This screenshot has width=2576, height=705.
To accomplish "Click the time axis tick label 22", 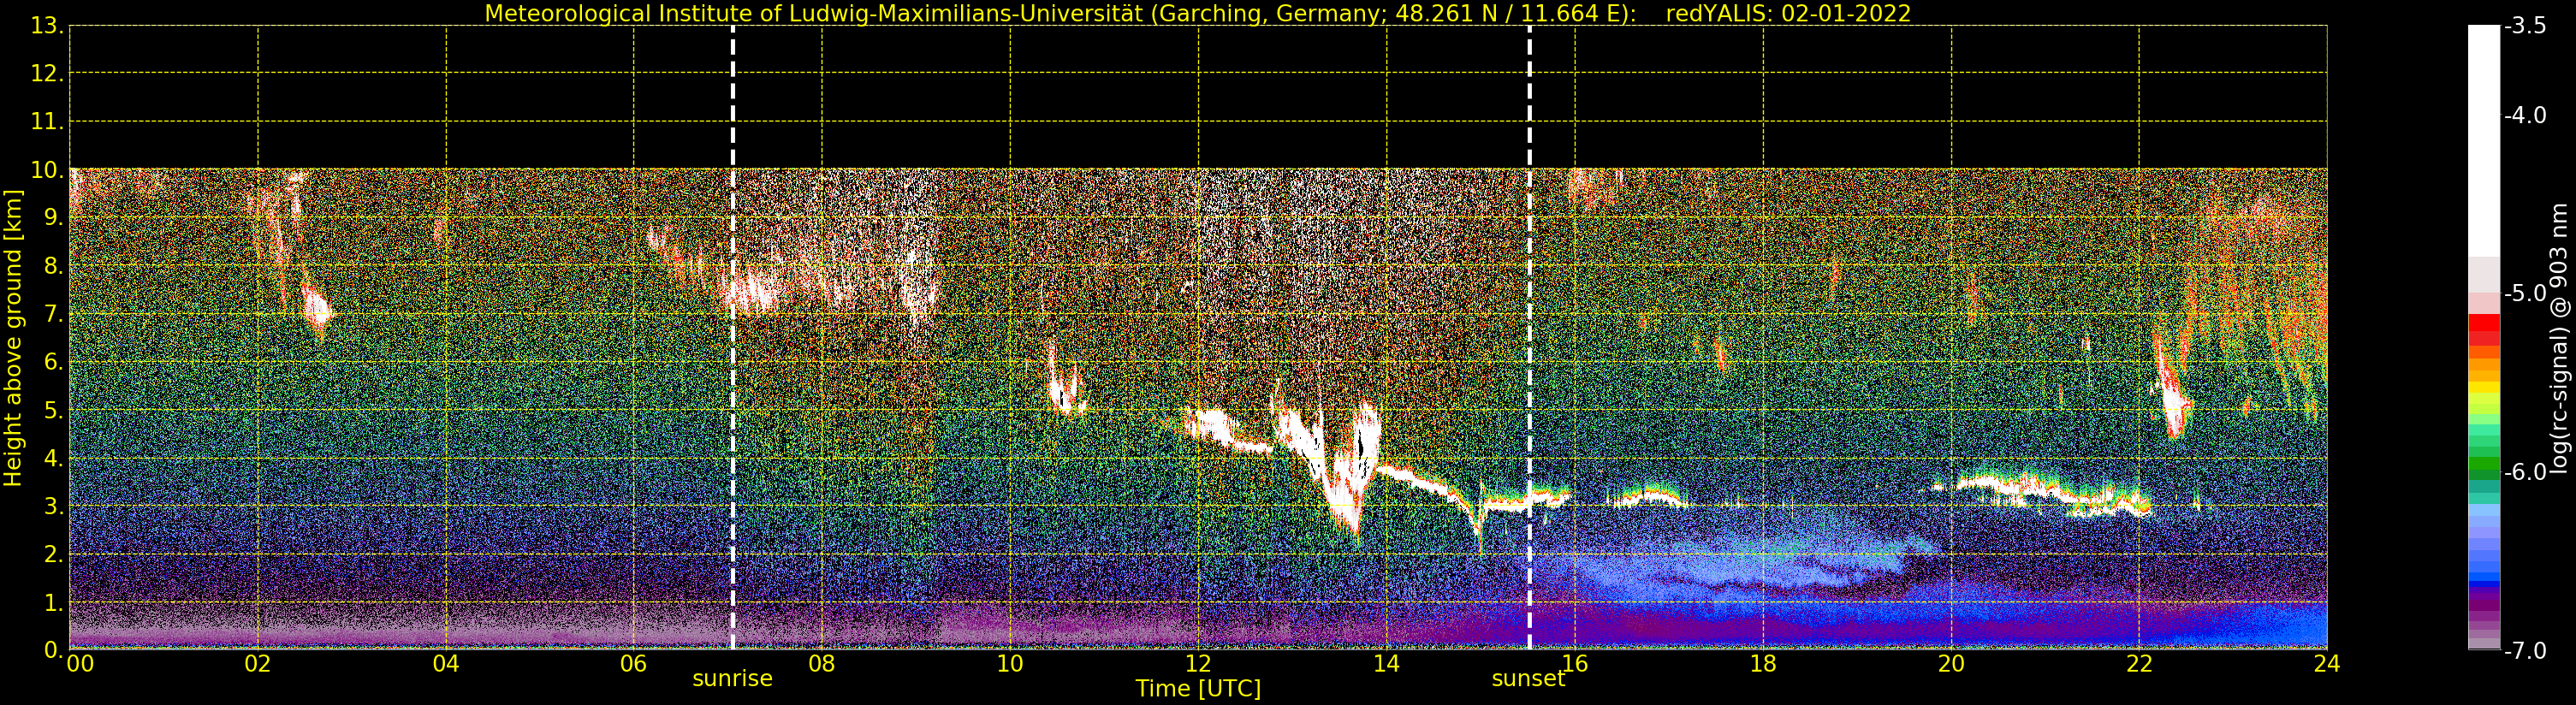I will tap(2139, 664).
